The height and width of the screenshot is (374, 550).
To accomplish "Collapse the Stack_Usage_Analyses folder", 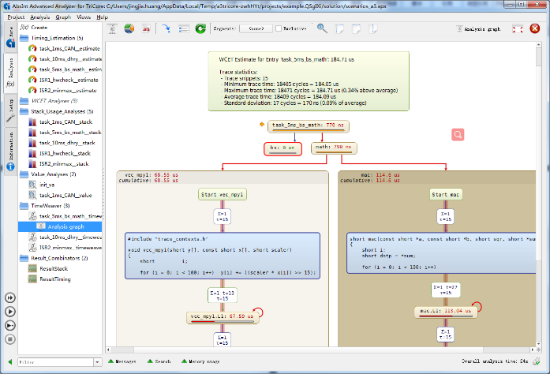I will [x=24, y=111].
